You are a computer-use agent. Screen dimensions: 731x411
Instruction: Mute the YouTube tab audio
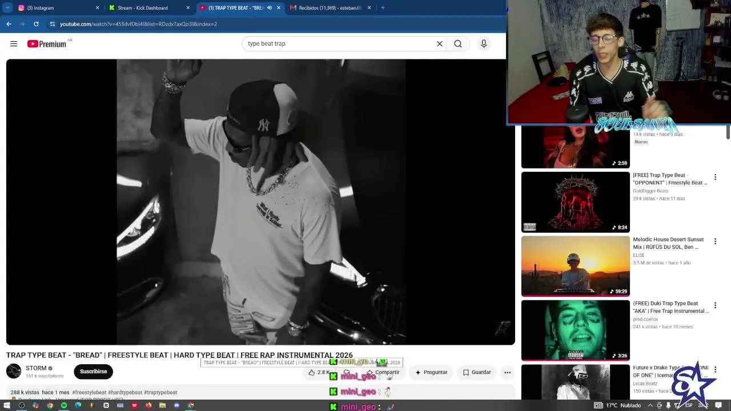pos(270,8)
